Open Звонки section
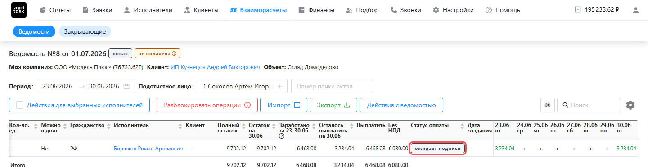Image resolution: width=648 pixels, height=167 pixels. click(x=405, y=10)
